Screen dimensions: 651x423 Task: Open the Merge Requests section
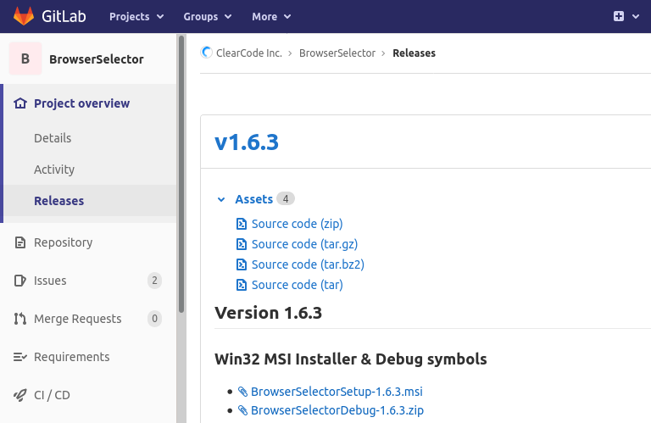click(x=78, y=319)
